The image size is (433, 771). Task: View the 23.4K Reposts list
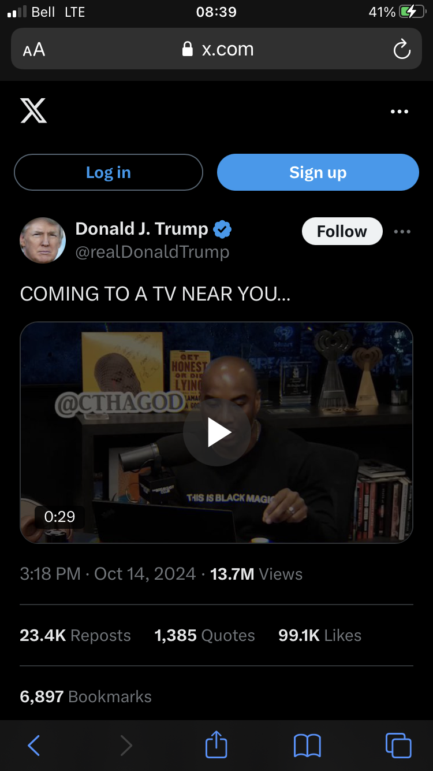[75, 635]
